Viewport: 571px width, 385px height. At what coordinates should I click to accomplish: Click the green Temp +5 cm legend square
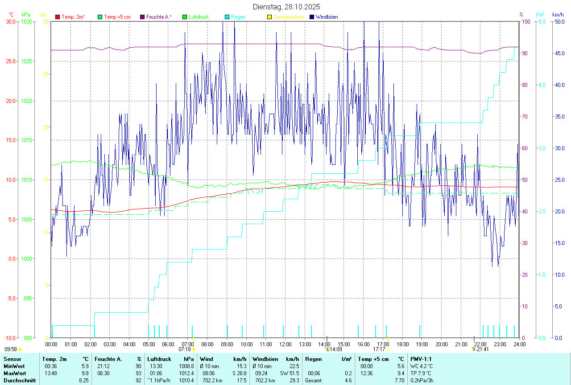(x=100, y=17)
